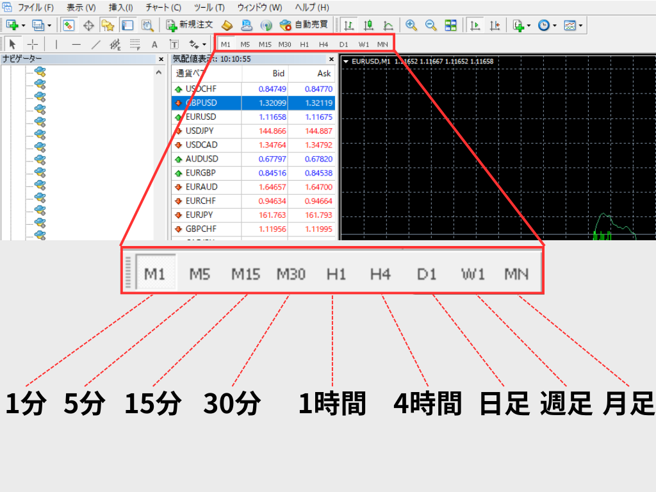Enable chart shift icon
This screenshot has height=492, width=656.
click(x=495, y=26)
